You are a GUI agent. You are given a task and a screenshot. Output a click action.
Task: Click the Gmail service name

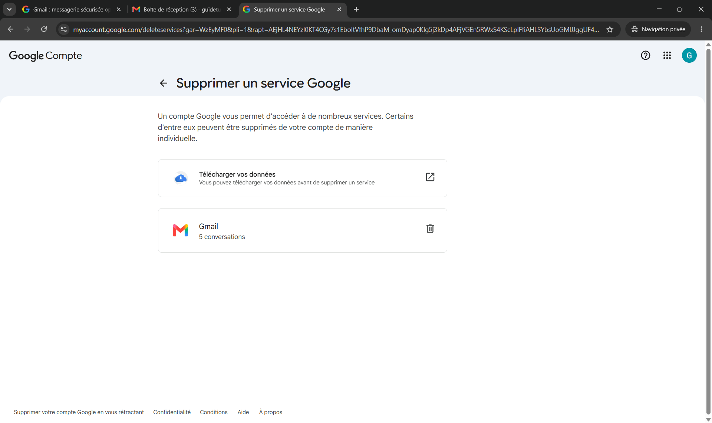click(x=208, y=226)
